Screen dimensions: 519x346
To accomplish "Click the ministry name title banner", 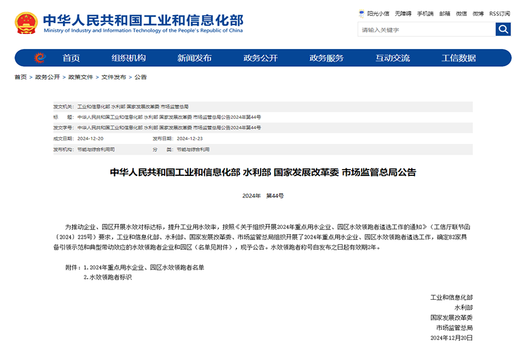I will (144, 20).
